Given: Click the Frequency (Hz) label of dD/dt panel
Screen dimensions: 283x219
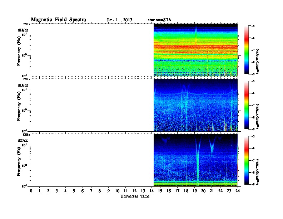Looking at the screenshot, I should [19, 106].
